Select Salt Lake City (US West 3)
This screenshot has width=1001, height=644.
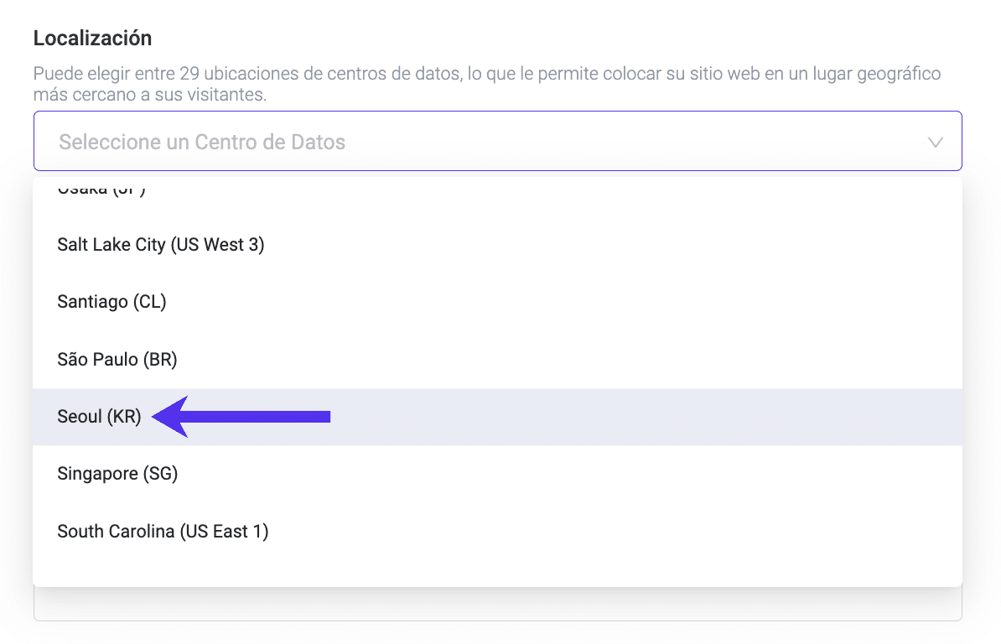[x=161, y=246]
